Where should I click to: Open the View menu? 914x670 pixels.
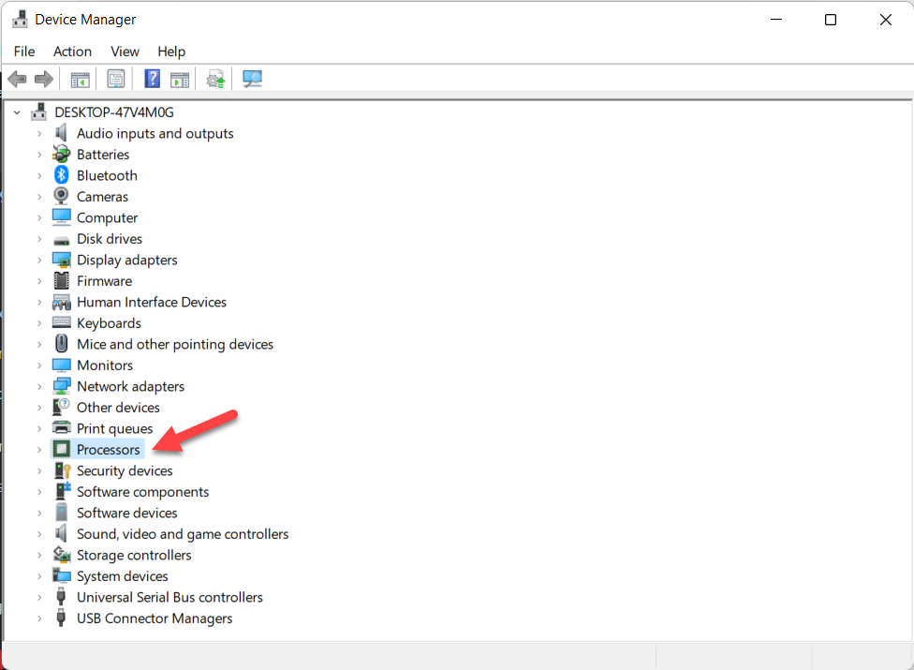coord(125,52)
